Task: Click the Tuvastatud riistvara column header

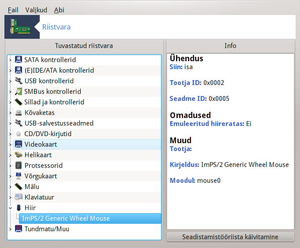Action: pyautogui.click(x=84, y=46)
